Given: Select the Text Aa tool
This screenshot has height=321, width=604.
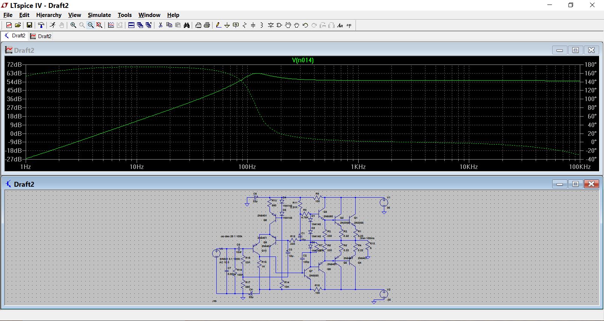Looking at the screenshot, I should pos(340,25).
